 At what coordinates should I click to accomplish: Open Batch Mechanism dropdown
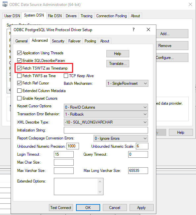(x=127, y=83)
